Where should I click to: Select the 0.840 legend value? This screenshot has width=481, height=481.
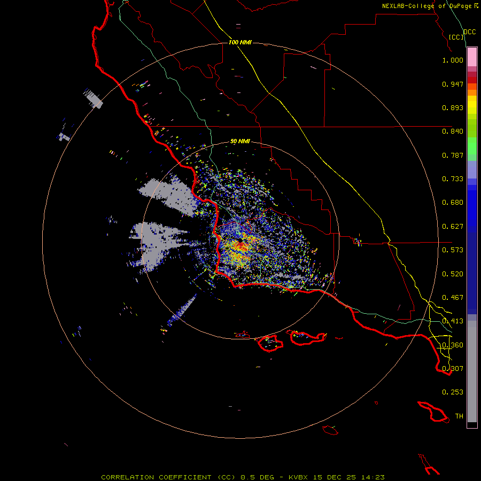coord(453,131)
